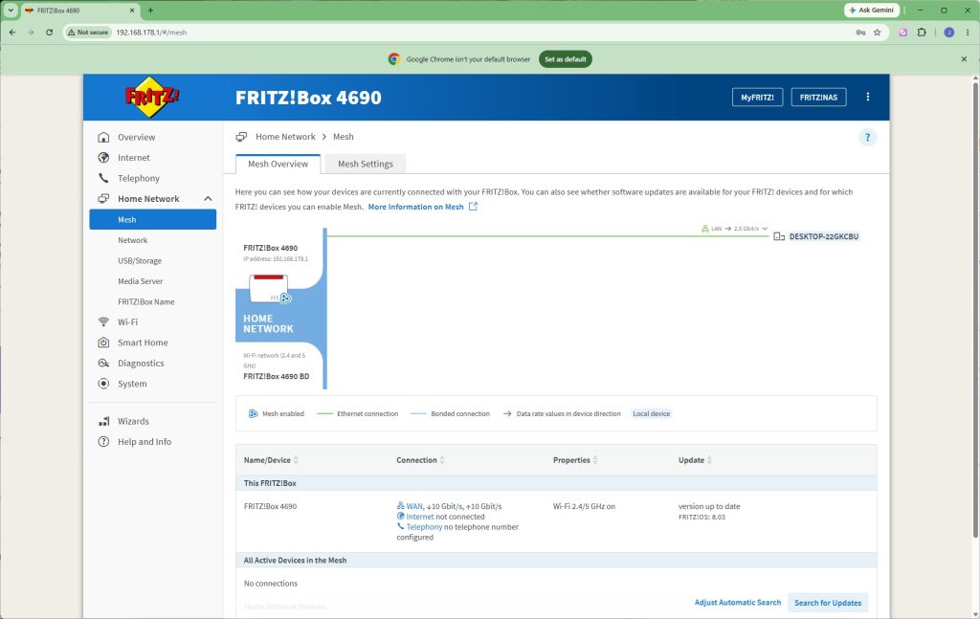Click the Help and Info question icon

tap(103, 442)
